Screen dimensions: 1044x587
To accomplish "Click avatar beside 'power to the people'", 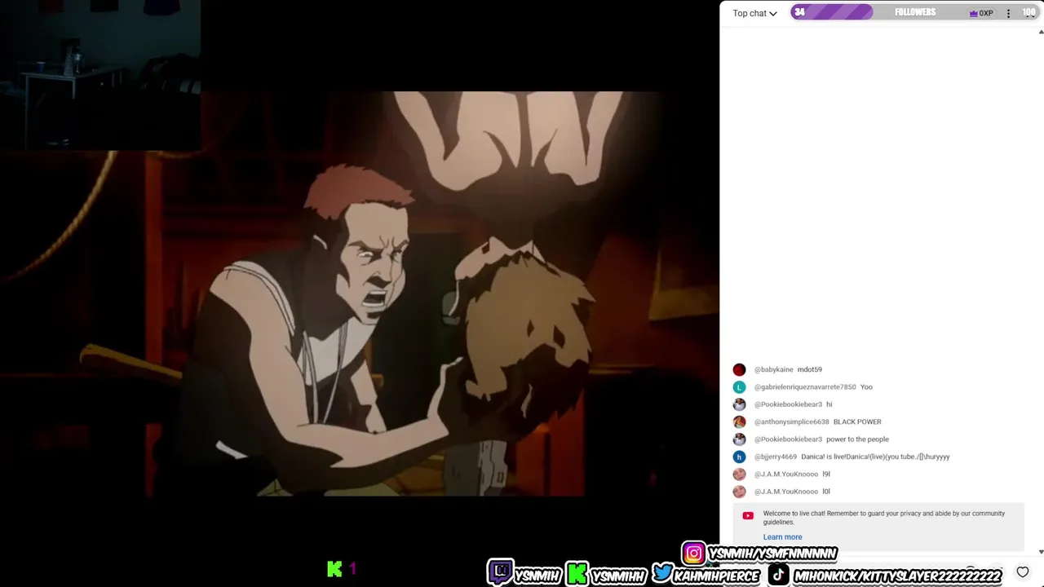I will (739, 439).
